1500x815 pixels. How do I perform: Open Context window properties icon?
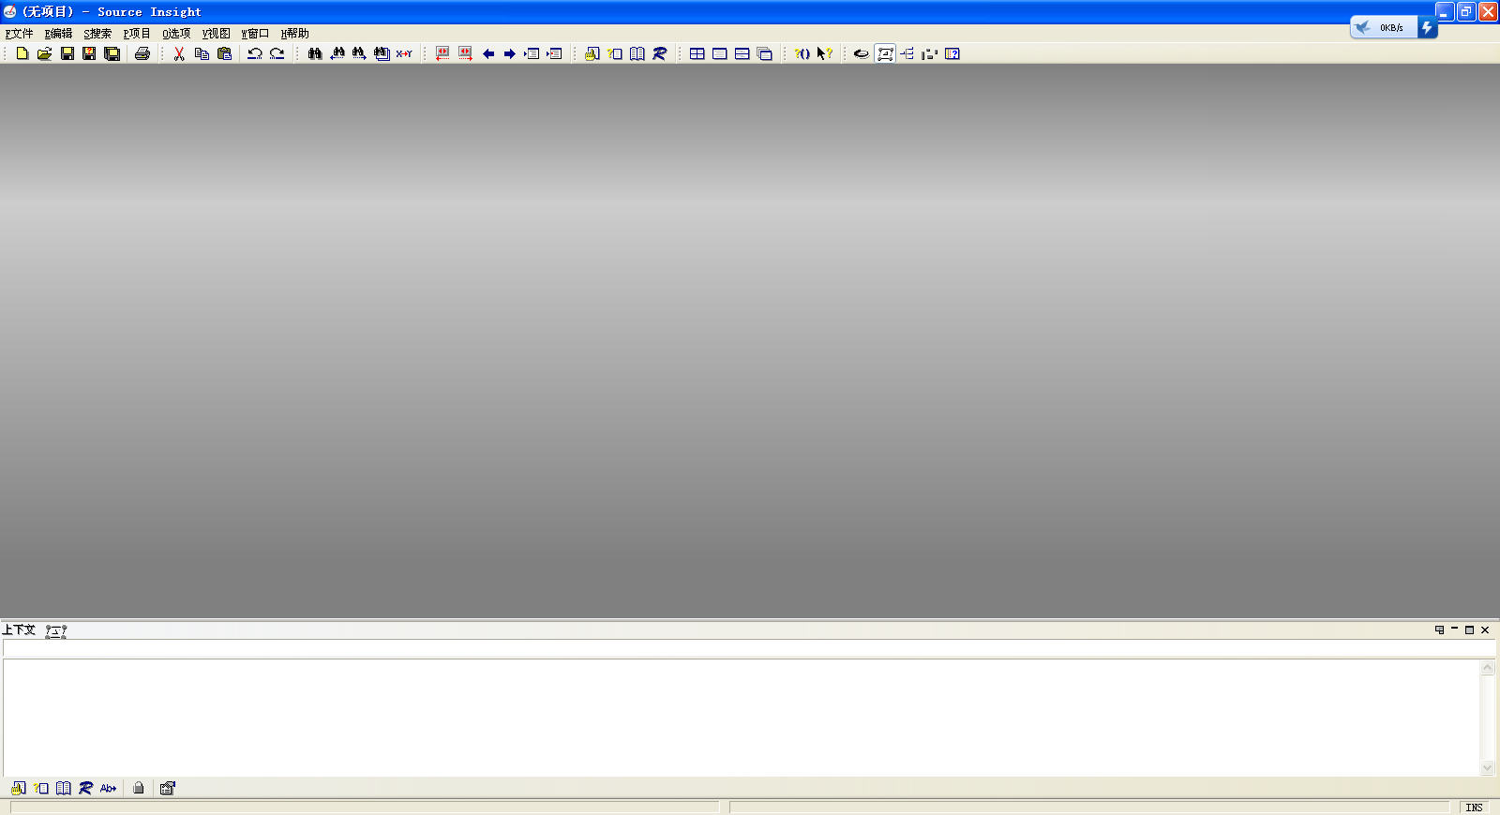tap(168, 788)
